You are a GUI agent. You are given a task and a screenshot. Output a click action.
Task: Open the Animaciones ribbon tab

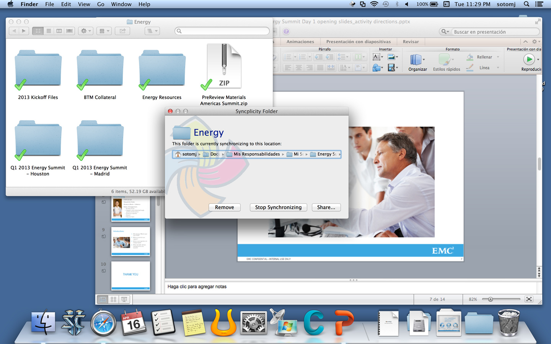coord(300,42)
